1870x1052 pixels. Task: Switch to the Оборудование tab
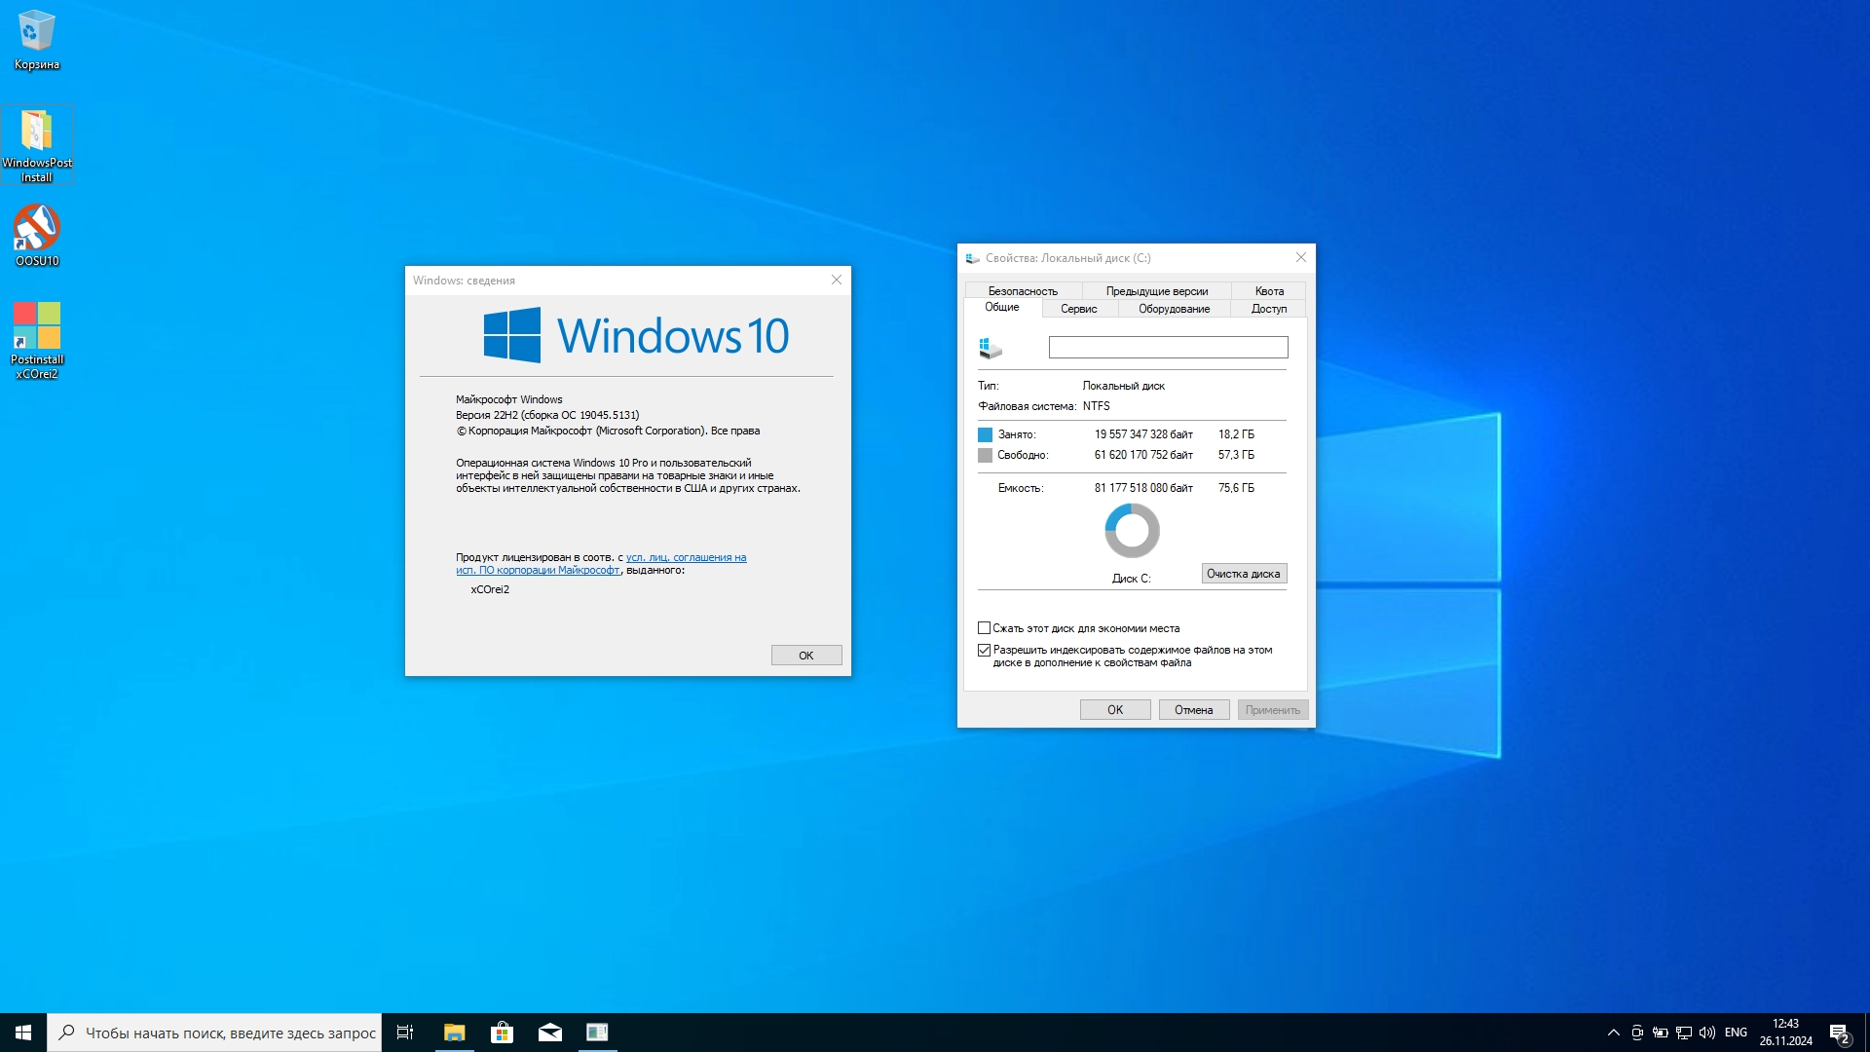click(1174, 309)
